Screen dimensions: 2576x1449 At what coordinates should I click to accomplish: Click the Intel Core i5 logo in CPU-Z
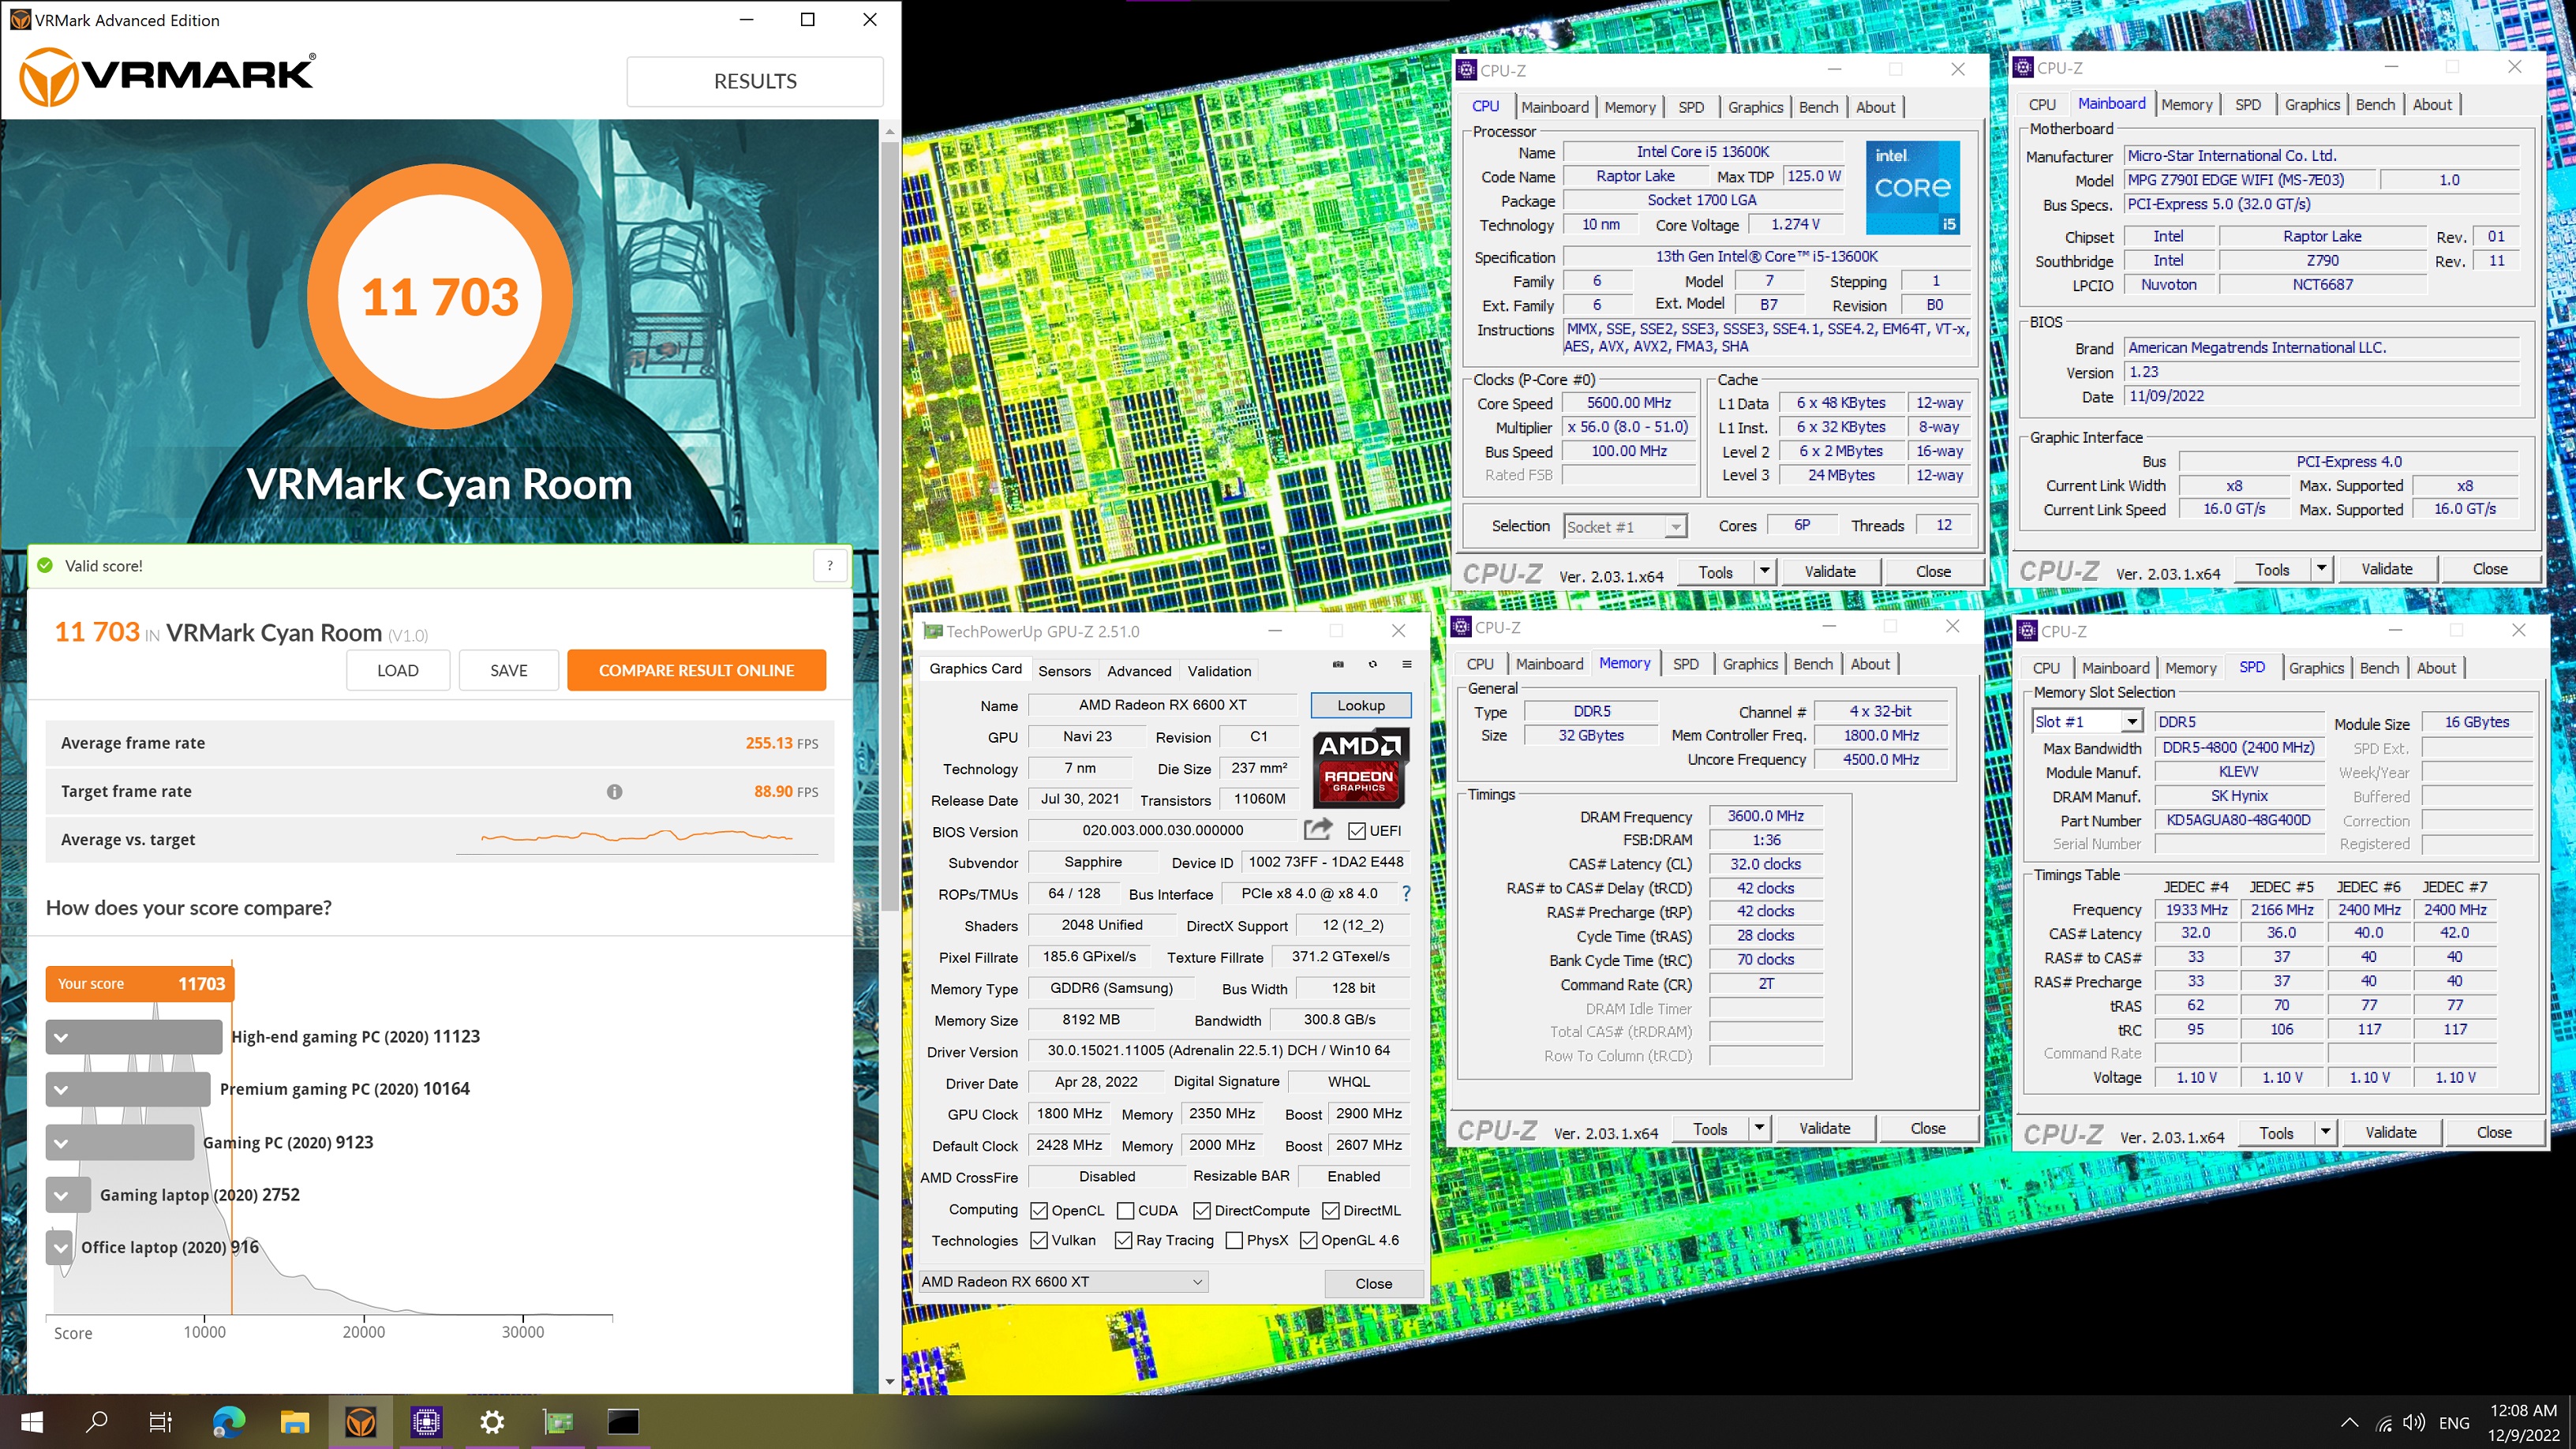click(1912, 187)
